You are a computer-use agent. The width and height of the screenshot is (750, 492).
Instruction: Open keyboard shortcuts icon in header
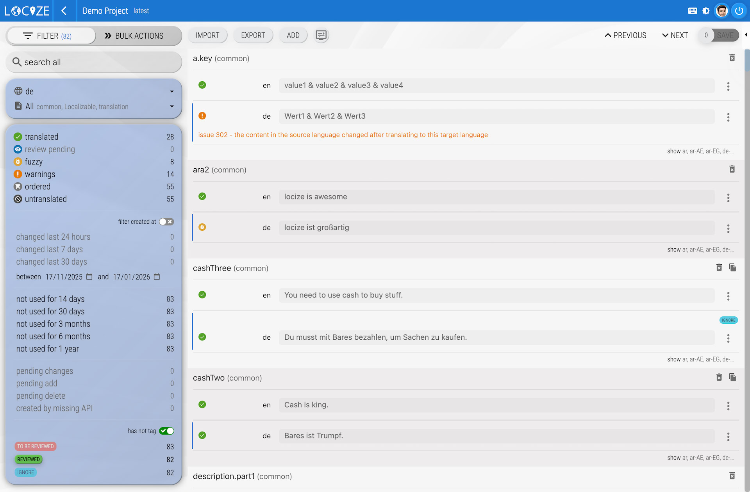(x=692, y=11)
